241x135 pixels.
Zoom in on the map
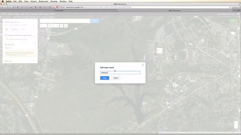coord(236,123)
